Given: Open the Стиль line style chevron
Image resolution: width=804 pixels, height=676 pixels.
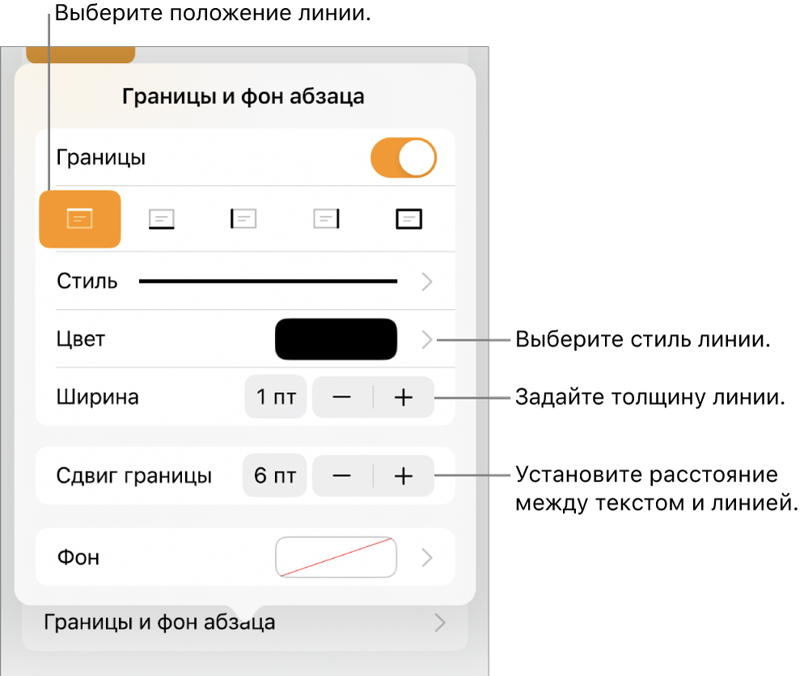Looking at the screenshot, I should 427,282.
